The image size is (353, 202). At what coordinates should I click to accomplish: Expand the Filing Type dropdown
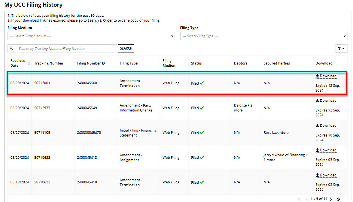(x=263, y=36)
